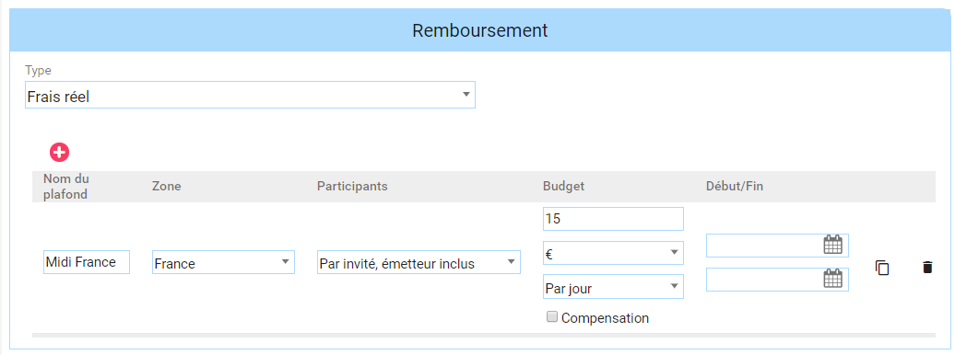The height and width of the screenshot is (355, 955).
Task: Click inside the end date text field
Action: [x=764, y=280]
